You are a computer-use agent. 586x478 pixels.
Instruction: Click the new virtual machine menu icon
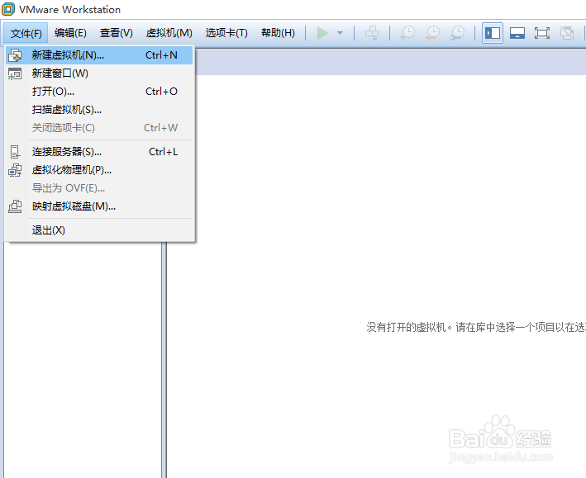tap(15, 55)
